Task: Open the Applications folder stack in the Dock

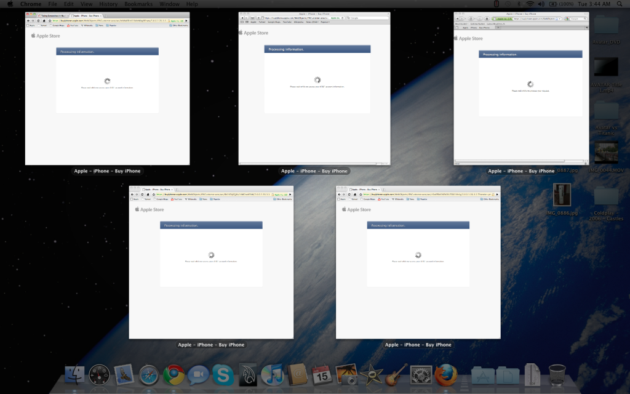Action: click(482, 375)
